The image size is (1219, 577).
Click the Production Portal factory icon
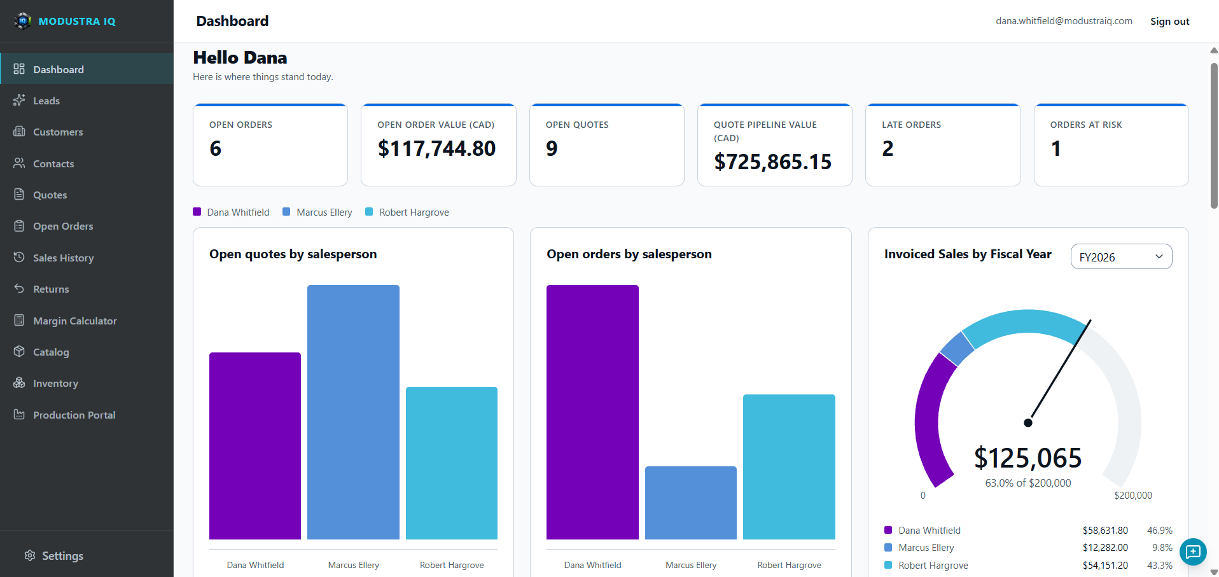(x=19, y=414)
